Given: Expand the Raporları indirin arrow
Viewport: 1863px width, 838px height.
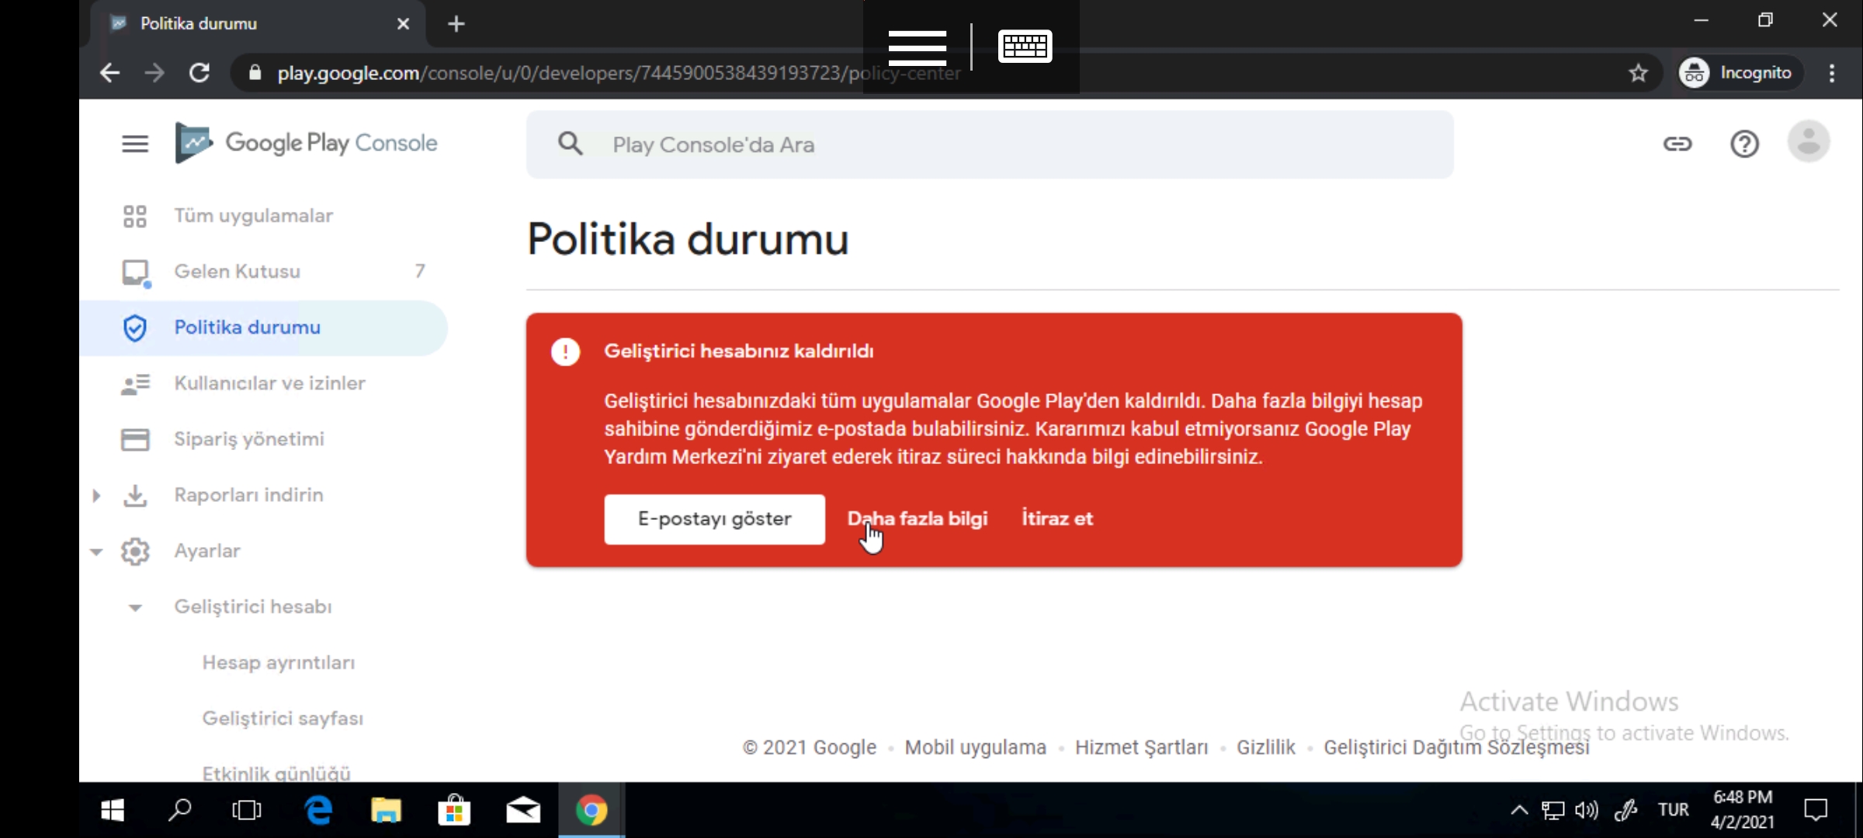Looking at the screenshot, I should coord(96,495).
